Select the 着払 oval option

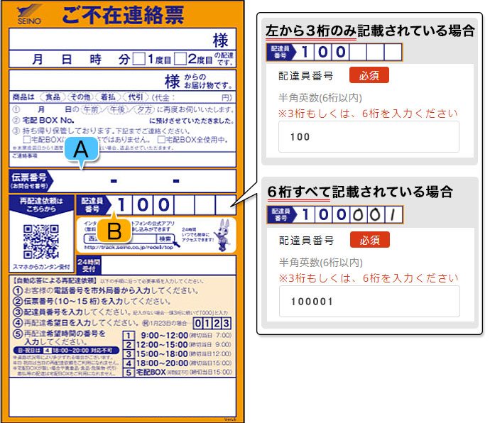108,97
